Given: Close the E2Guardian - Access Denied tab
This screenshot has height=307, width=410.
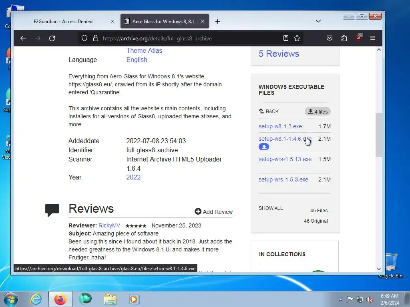Looking at the screenshot, I should pos(113,22).
